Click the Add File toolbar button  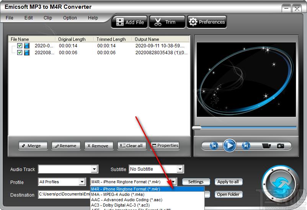[129, 22]
